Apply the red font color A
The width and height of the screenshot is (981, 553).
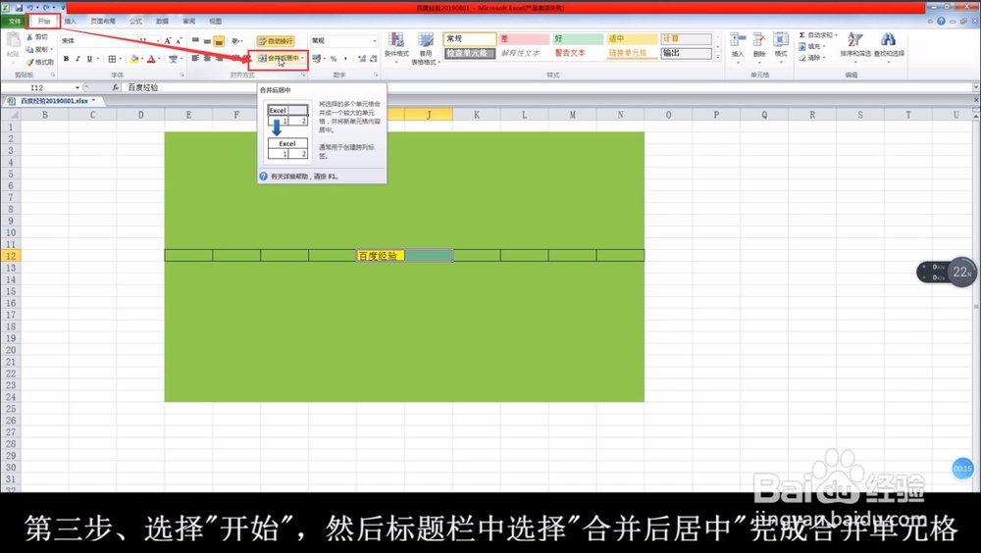[x=151, y=59]
